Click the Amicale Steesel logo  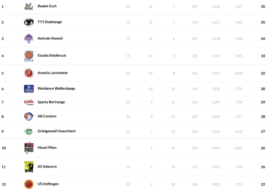coord(29,39)
